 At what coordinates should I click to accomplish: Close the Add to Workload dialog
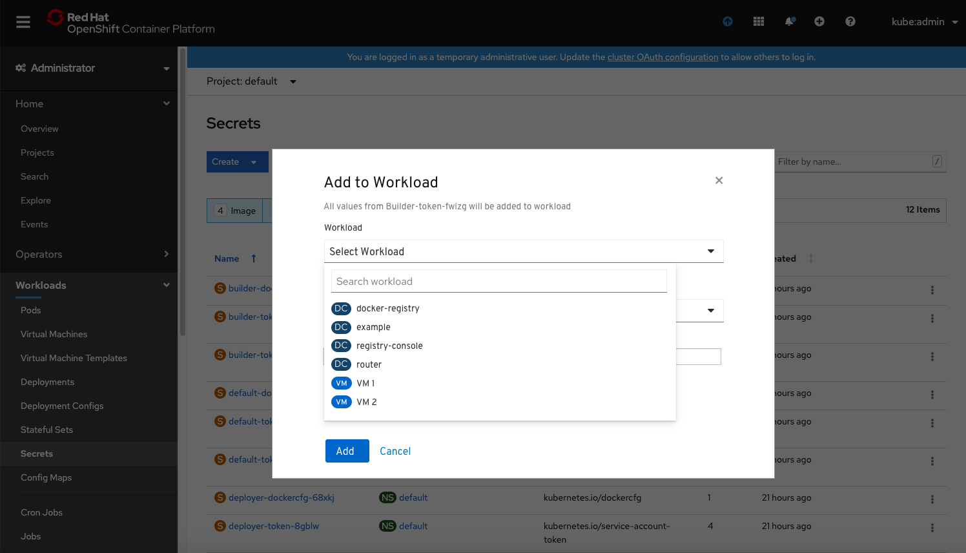719,180
